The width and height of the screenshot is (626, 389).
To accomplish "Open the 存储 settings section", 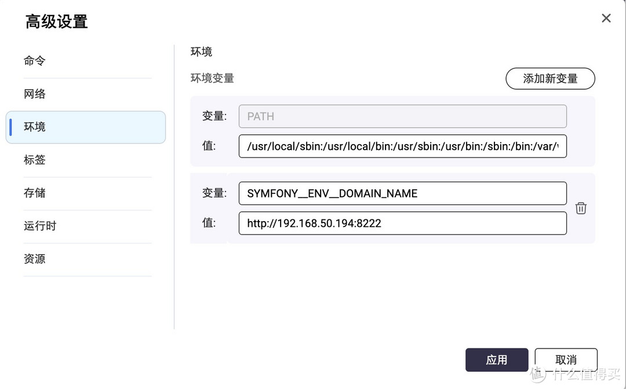I will [35, 193].
